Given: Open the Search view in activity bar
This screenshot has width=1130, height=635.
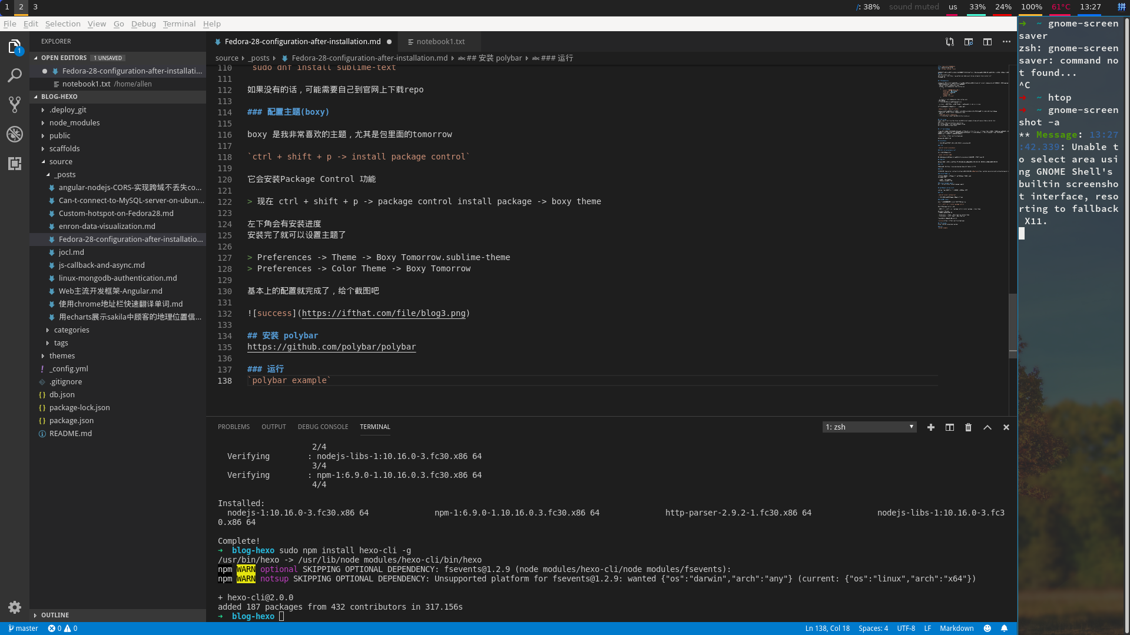Looking at the screenshot, I should click(15, 75).
